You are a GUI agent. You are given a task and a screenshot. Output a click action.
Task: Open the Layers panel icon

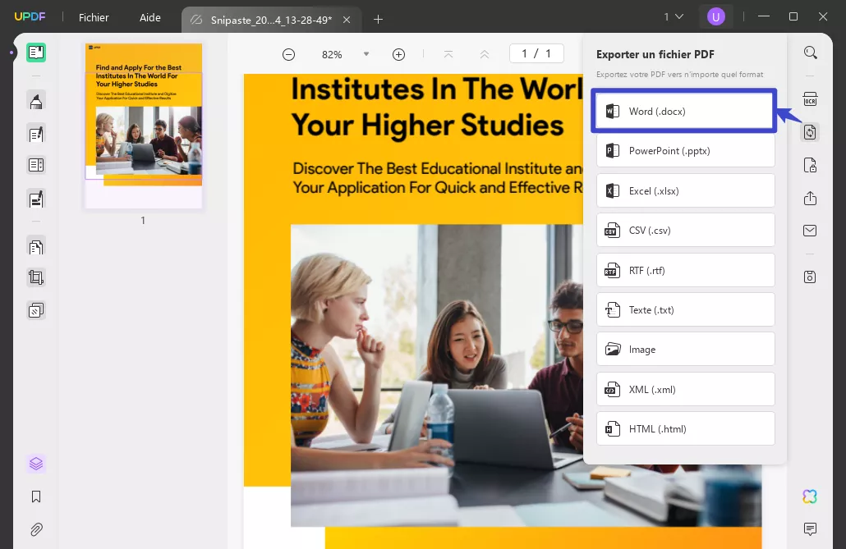point(36,464)
